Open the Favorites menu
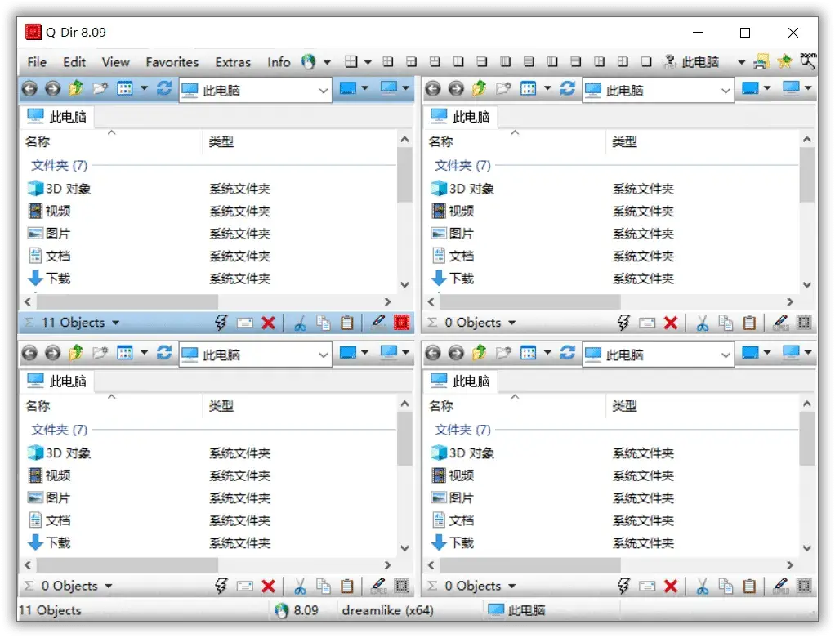The height and width of the screenshot is (638, 835). pyautogui.click(x=172, y=62)
